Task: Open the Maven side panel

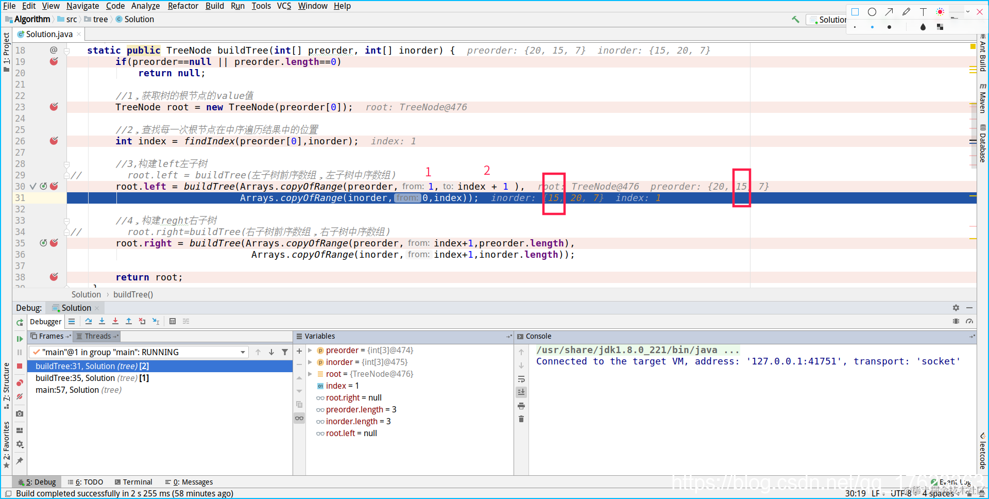Action: pyautogui.click(x=982, y=98)
